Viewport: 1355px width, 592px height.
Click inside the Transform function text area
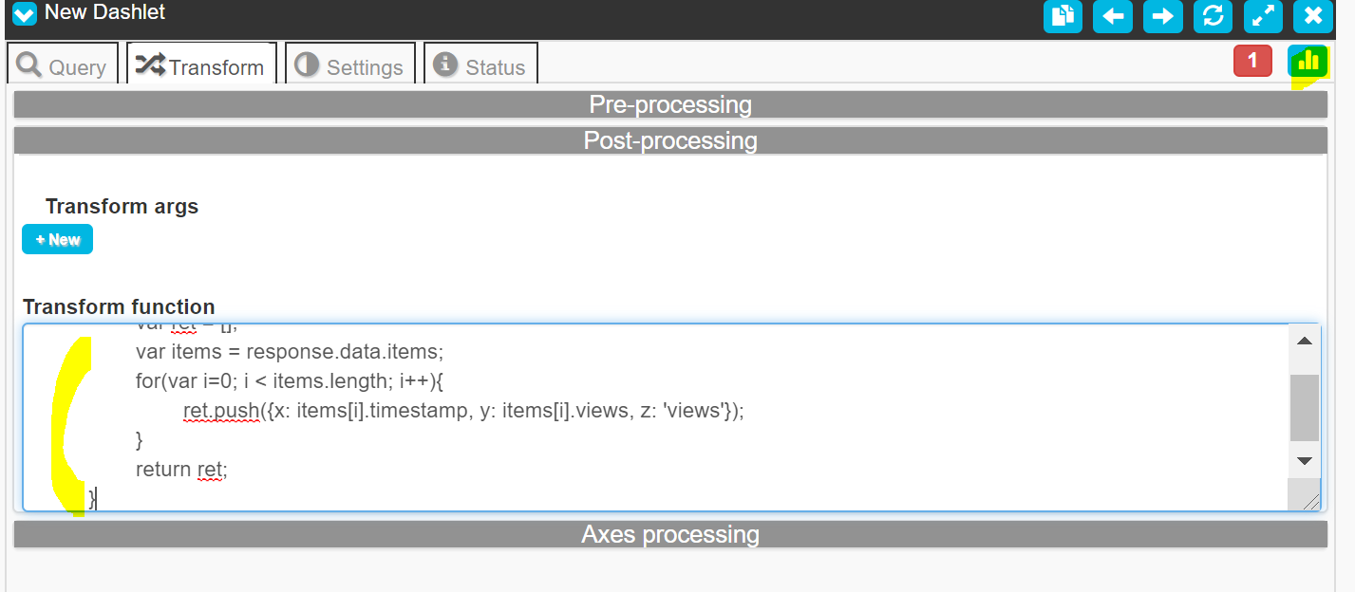[x=655, y=417]
